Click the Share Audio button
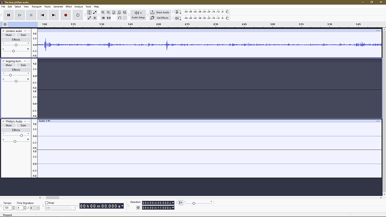 click(x=160, y=12)
